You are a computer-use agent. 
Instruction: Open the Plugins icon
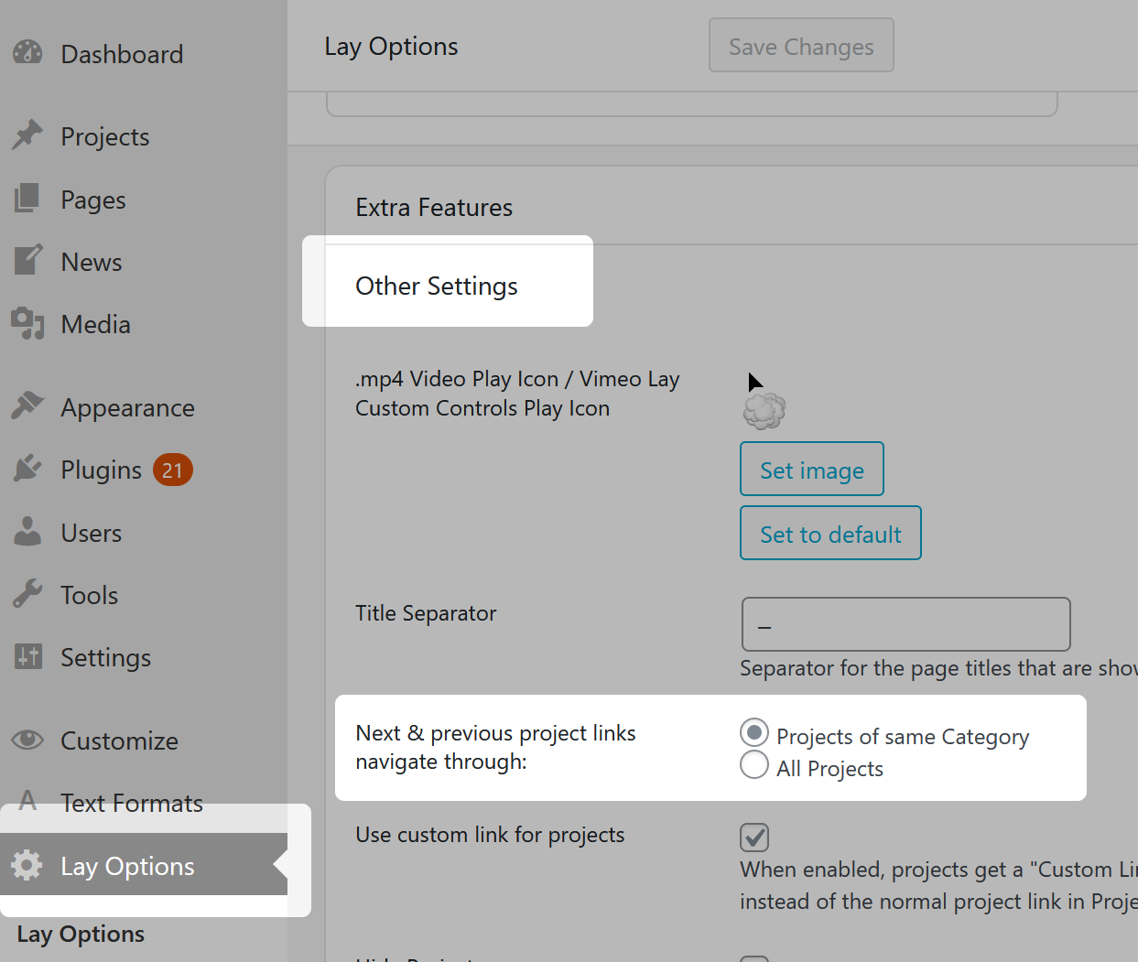point(28,469)
